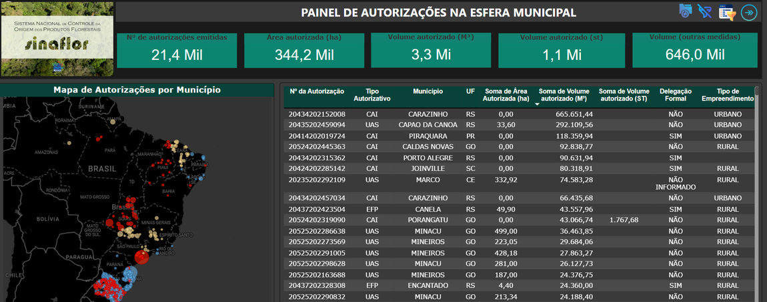Image resolution: width=767 pixels, height=302 pixels.
Task: Click the Municipio column header
Action: coord(428,91)
